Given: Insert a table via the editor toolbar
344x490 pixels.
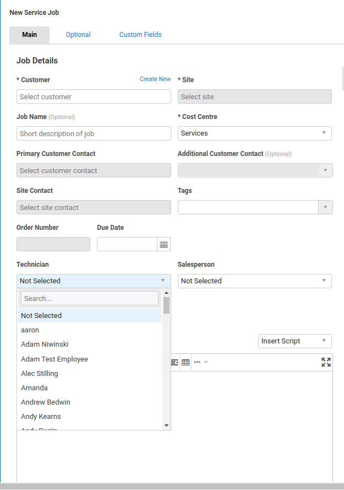Looking at the screenshot, I should pos(185,363).
